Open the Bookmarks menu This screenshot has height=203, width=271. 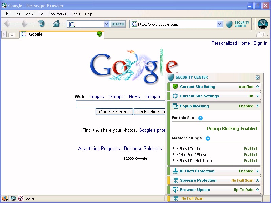pos(57,14)
